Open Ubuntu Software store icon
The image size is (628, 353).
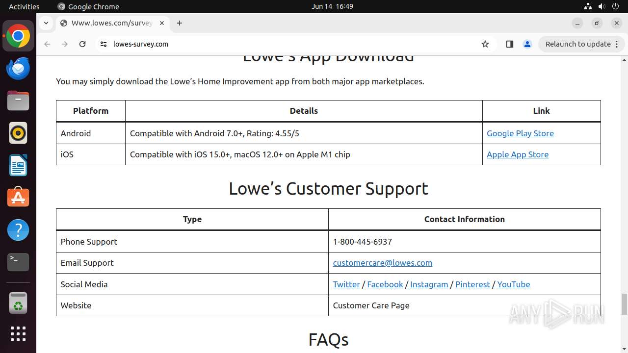18,198
